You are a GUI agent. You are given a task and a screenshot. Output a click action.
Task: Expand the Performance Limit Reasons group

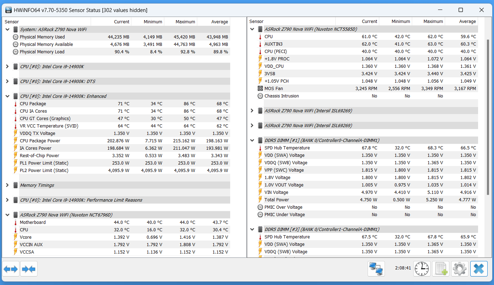[7, 200]
